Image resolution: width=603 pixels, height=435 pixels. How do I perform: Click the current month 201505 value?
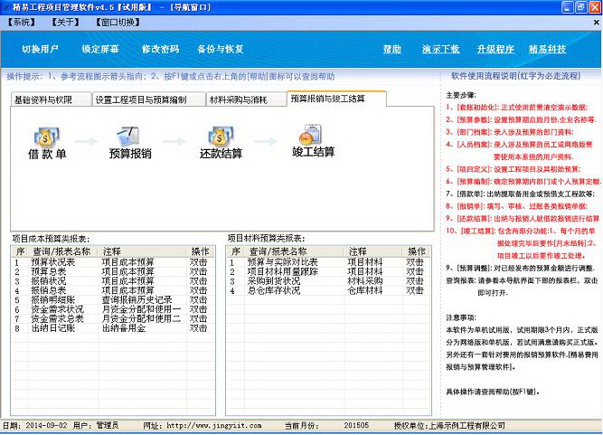tap(356, 426)
